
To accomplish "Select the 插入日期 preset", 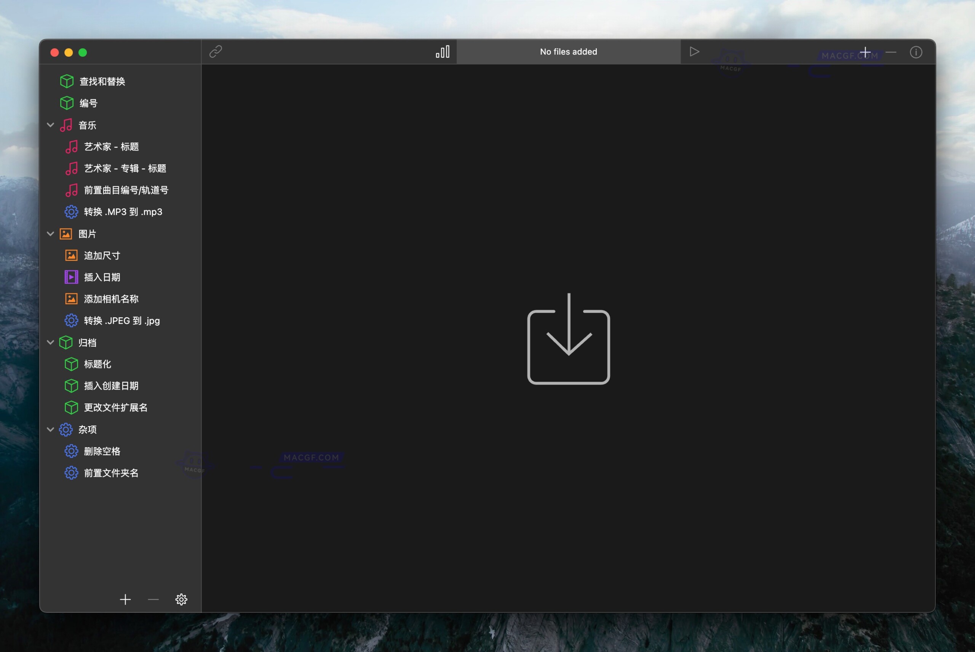I will pyautogui.click(x=102, y=277).
